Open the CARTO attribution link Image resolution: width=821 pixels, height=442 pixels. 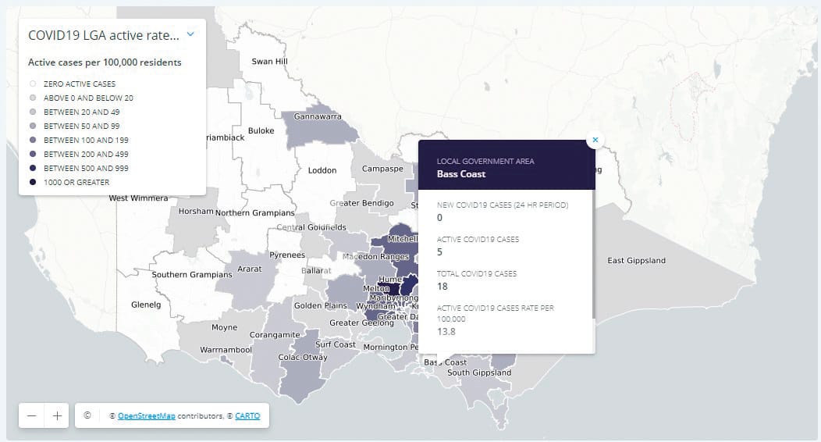[247, 415]
